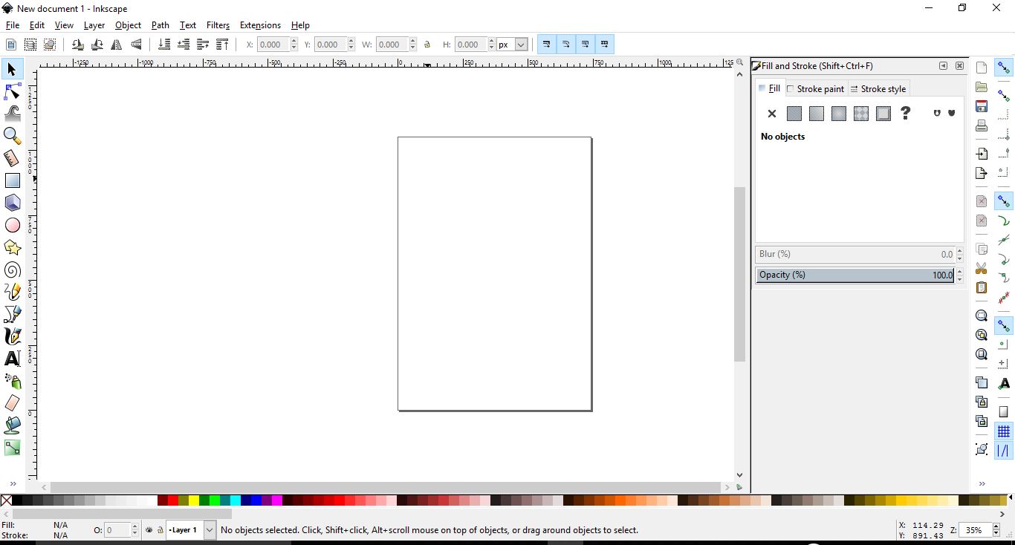
Task: Select the Star tool
Action: pos(12,247)
